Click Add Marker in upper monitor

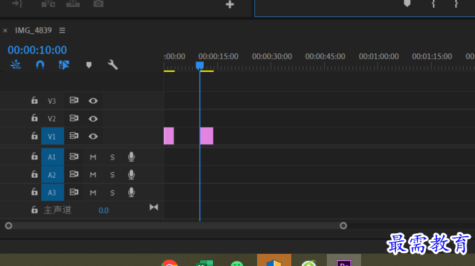pos(407,4)
